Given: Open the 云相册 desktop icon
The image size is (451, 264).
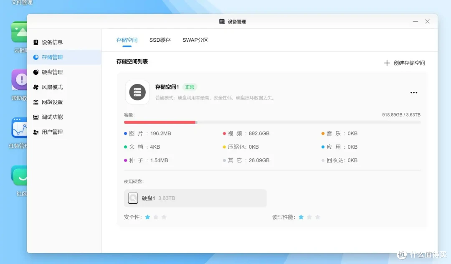Looking at the screenshot, I should (x=19, y=32).
